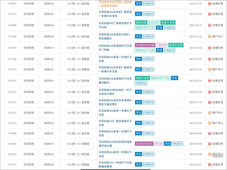
Task: Select complaint ID 915917
Action: coord(12,165)
